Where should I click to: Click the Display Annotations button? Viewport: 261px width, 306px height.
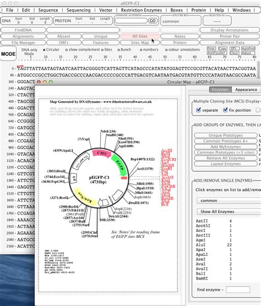tap(230, 30)
